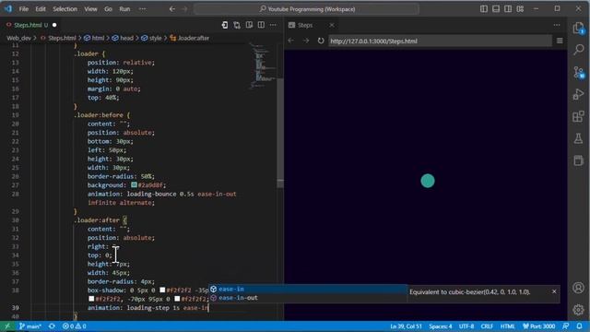Viewport: 590px width, 332px height.
Task: Open notifications bell in status bar
Action: [x=579, y=326]
